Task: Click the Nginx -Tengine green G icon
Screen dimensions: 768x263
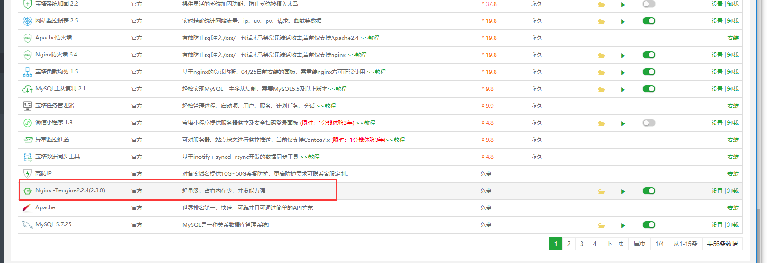Action: point(28,190)
